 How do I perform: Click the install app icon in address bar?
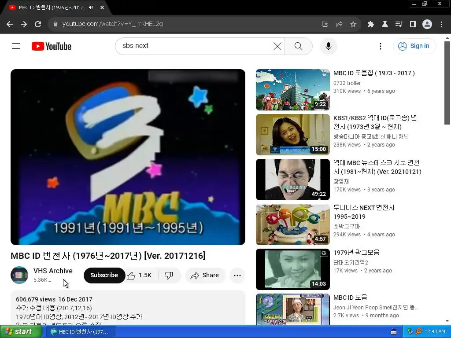point(325,25)
